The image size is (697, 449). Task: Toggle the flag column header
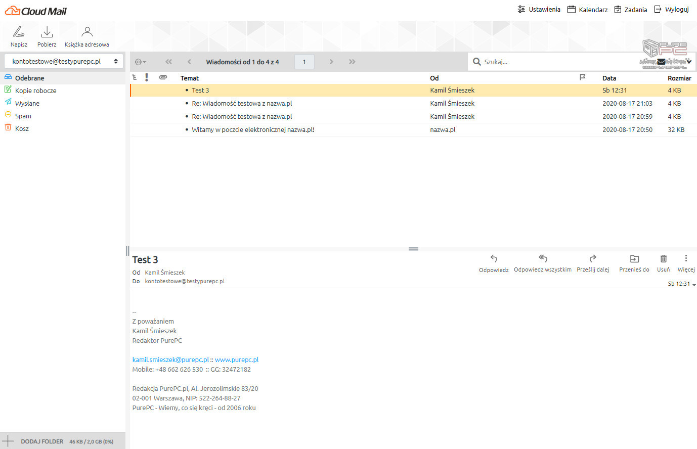tap(582, 77)
